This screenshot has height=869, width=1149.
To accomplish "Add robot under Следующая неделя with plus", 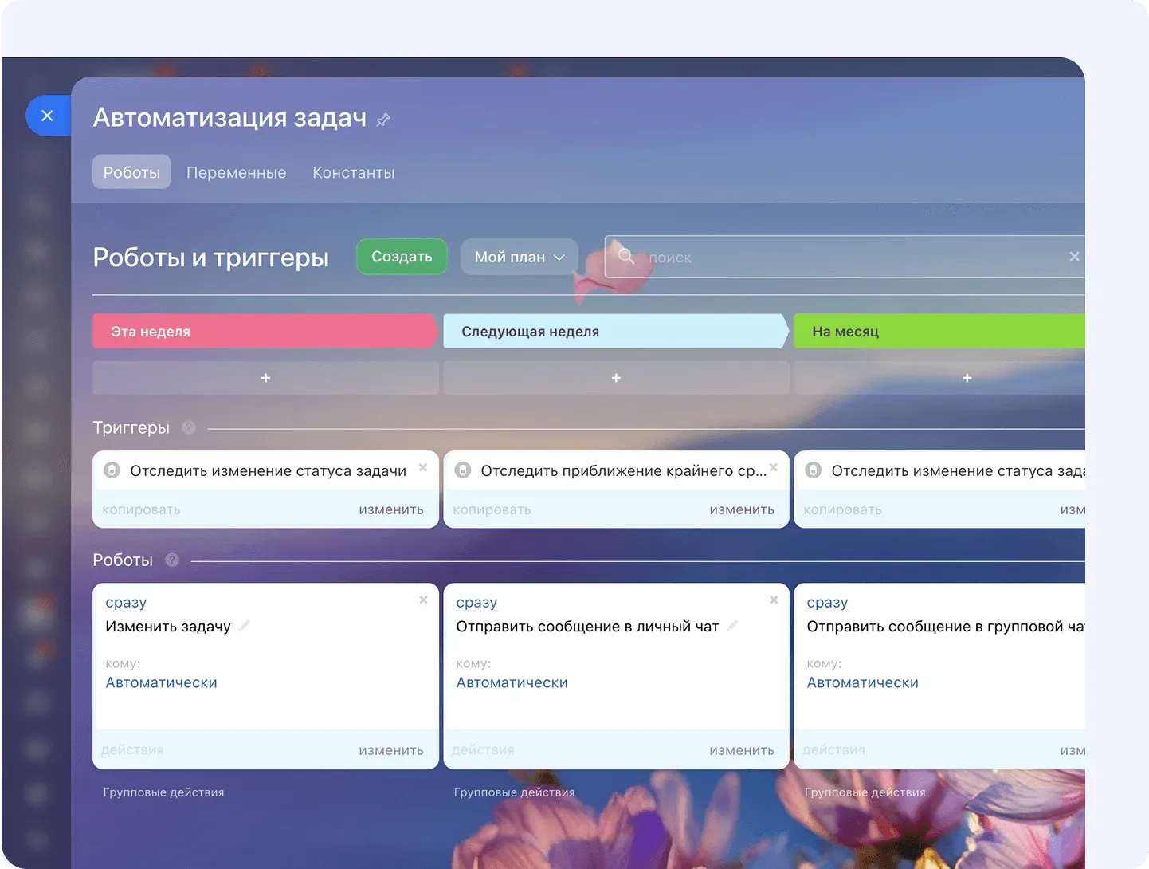I will (x=616, y=378).
